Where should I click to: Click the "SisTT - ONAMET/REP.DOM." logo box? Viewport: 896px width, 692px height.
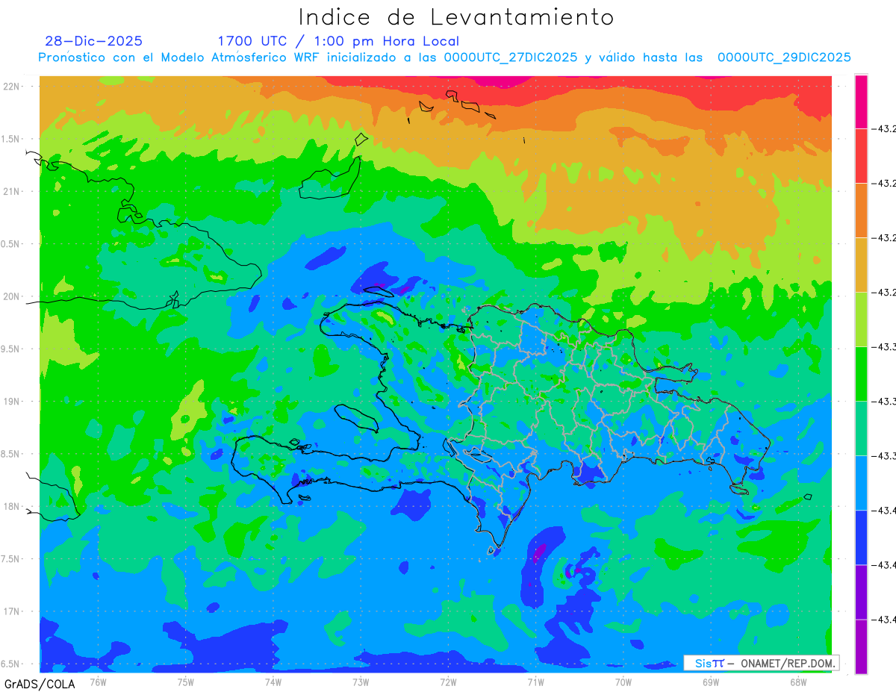tap(761, 663)
